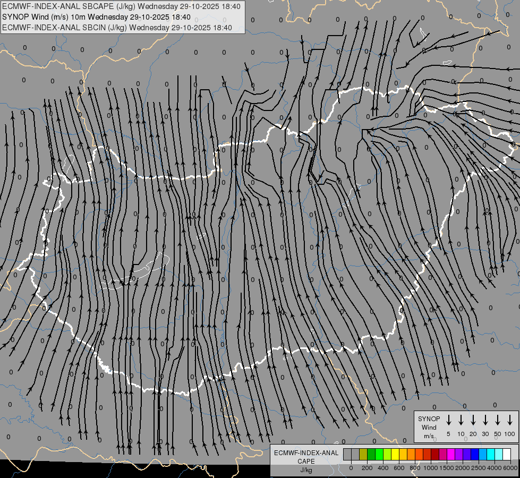Select the bright magenta CAPE legend swatch

coord(451,454)
